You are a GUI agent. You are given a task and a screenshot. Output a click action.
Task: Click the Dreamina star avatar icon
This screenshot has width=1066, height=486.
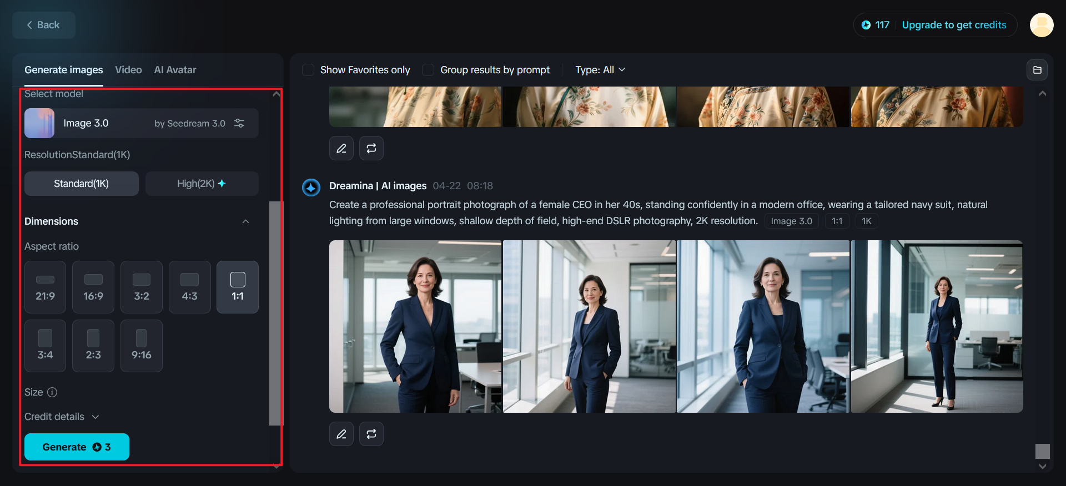coord(311,188)
